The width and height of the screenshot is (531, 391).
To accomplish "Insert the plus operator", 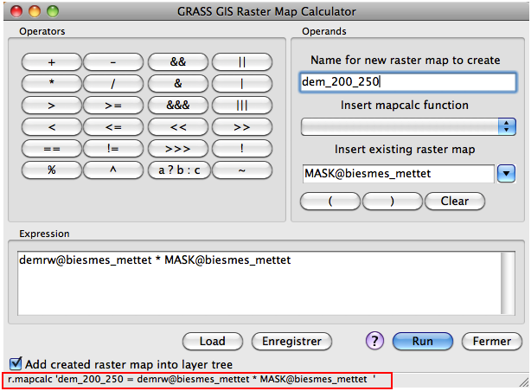I will pos(52,61).
